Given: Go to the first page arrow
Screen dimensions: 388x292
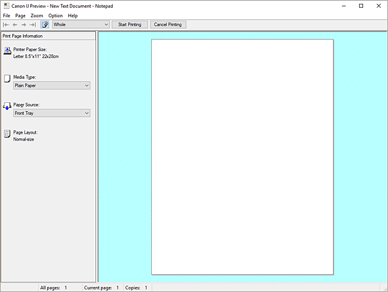Looking at the screenshot, I should (x=6, y=24).
